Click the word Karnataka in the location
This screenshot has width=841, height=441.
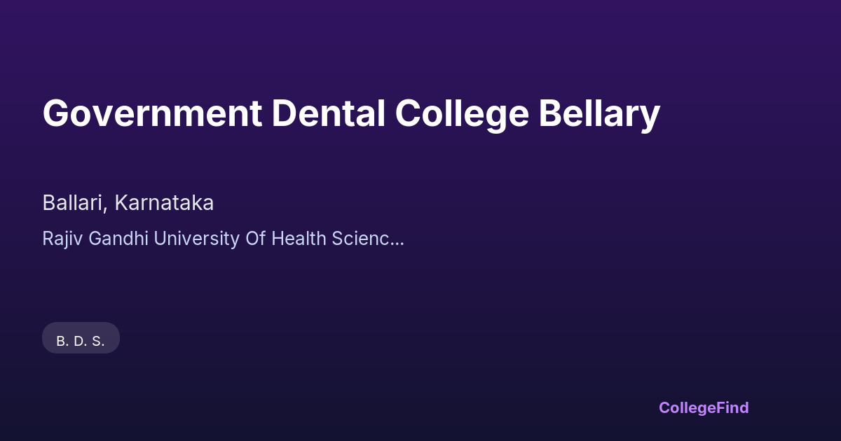click(164, 203)
